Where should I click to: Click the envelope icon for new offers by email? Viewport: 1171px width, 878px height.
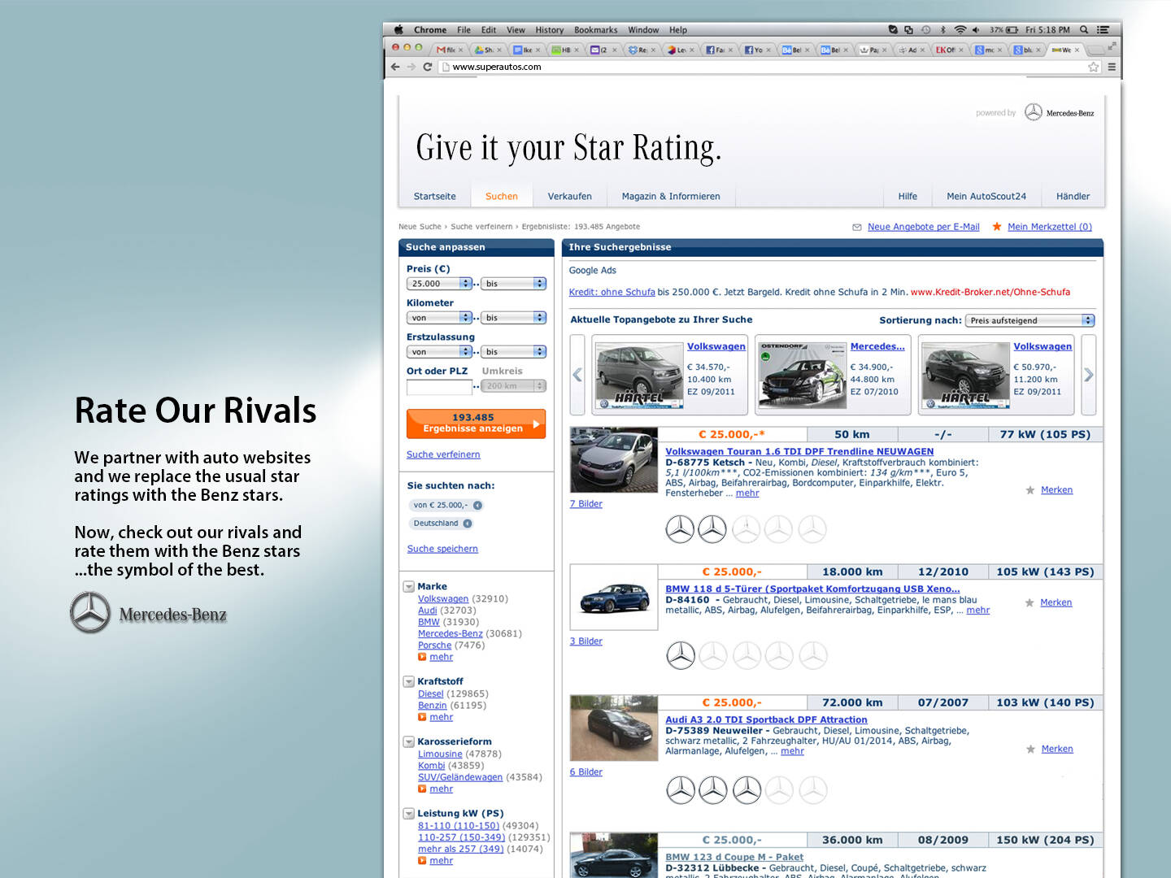tap(856, 228)
